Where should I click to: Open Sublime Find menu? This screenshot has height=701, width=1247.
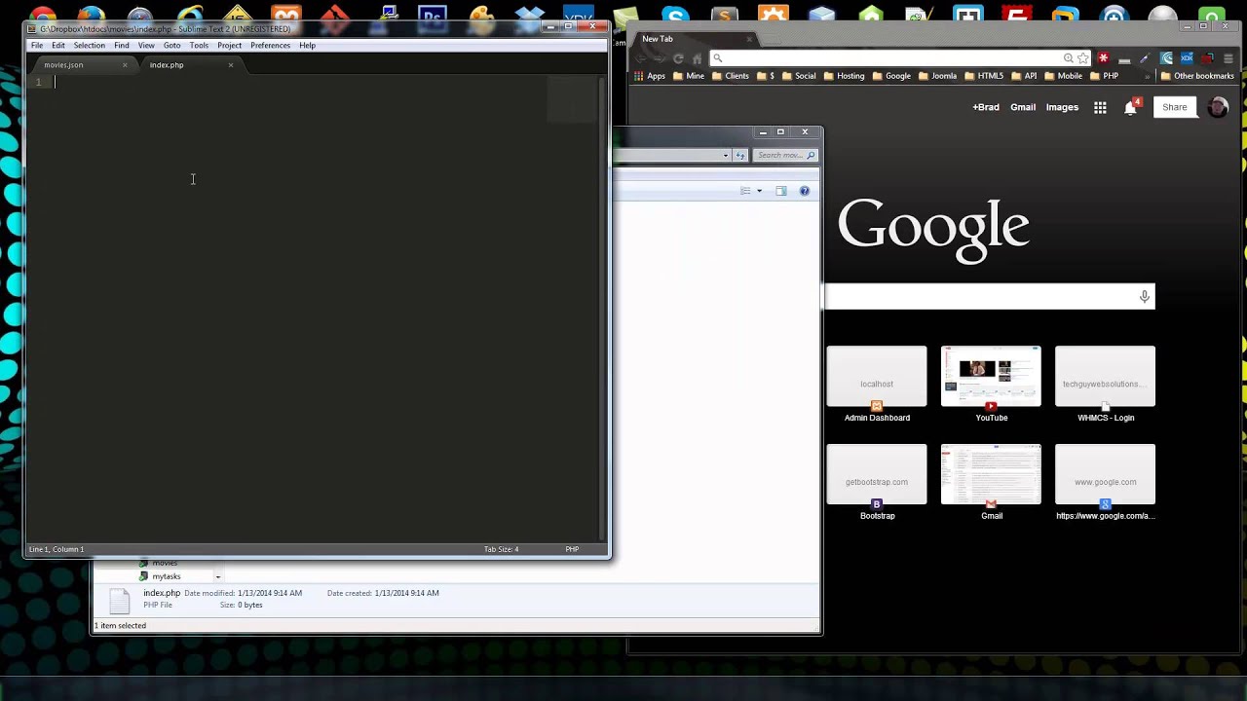click(122, 46)
